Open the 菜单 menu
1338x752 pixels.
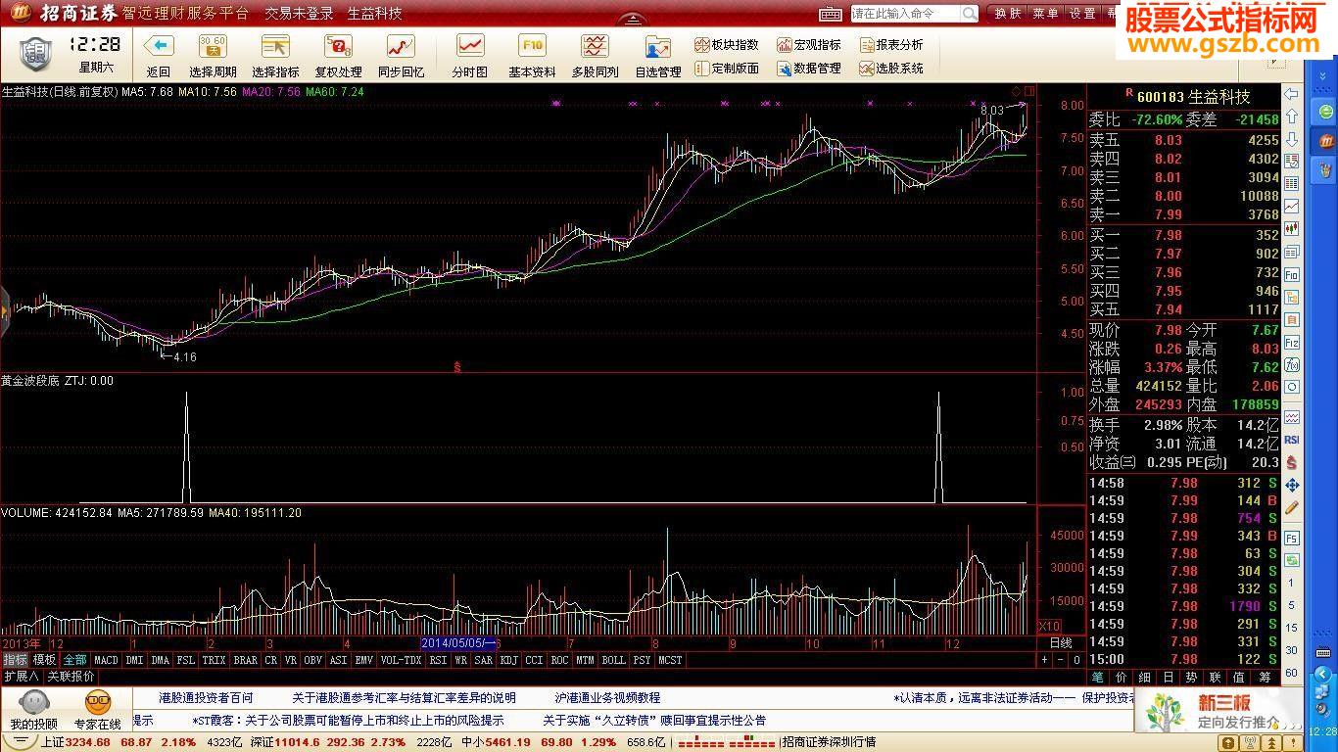(1045, 14)
